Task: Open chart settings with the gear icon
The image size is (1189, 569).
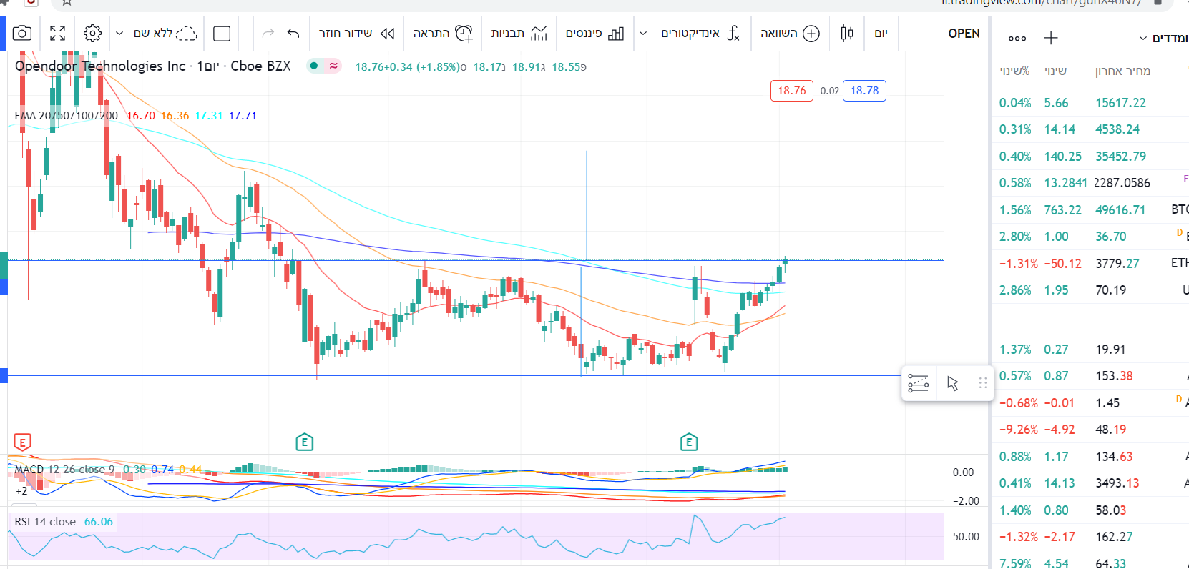Action: [92, 34]
